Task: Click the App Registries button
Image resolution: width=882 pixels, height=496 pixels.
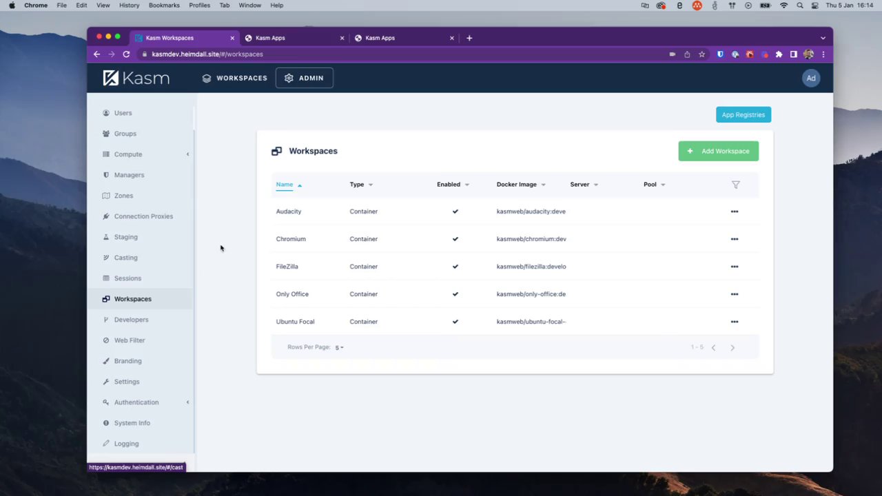Action: [743, 115]
